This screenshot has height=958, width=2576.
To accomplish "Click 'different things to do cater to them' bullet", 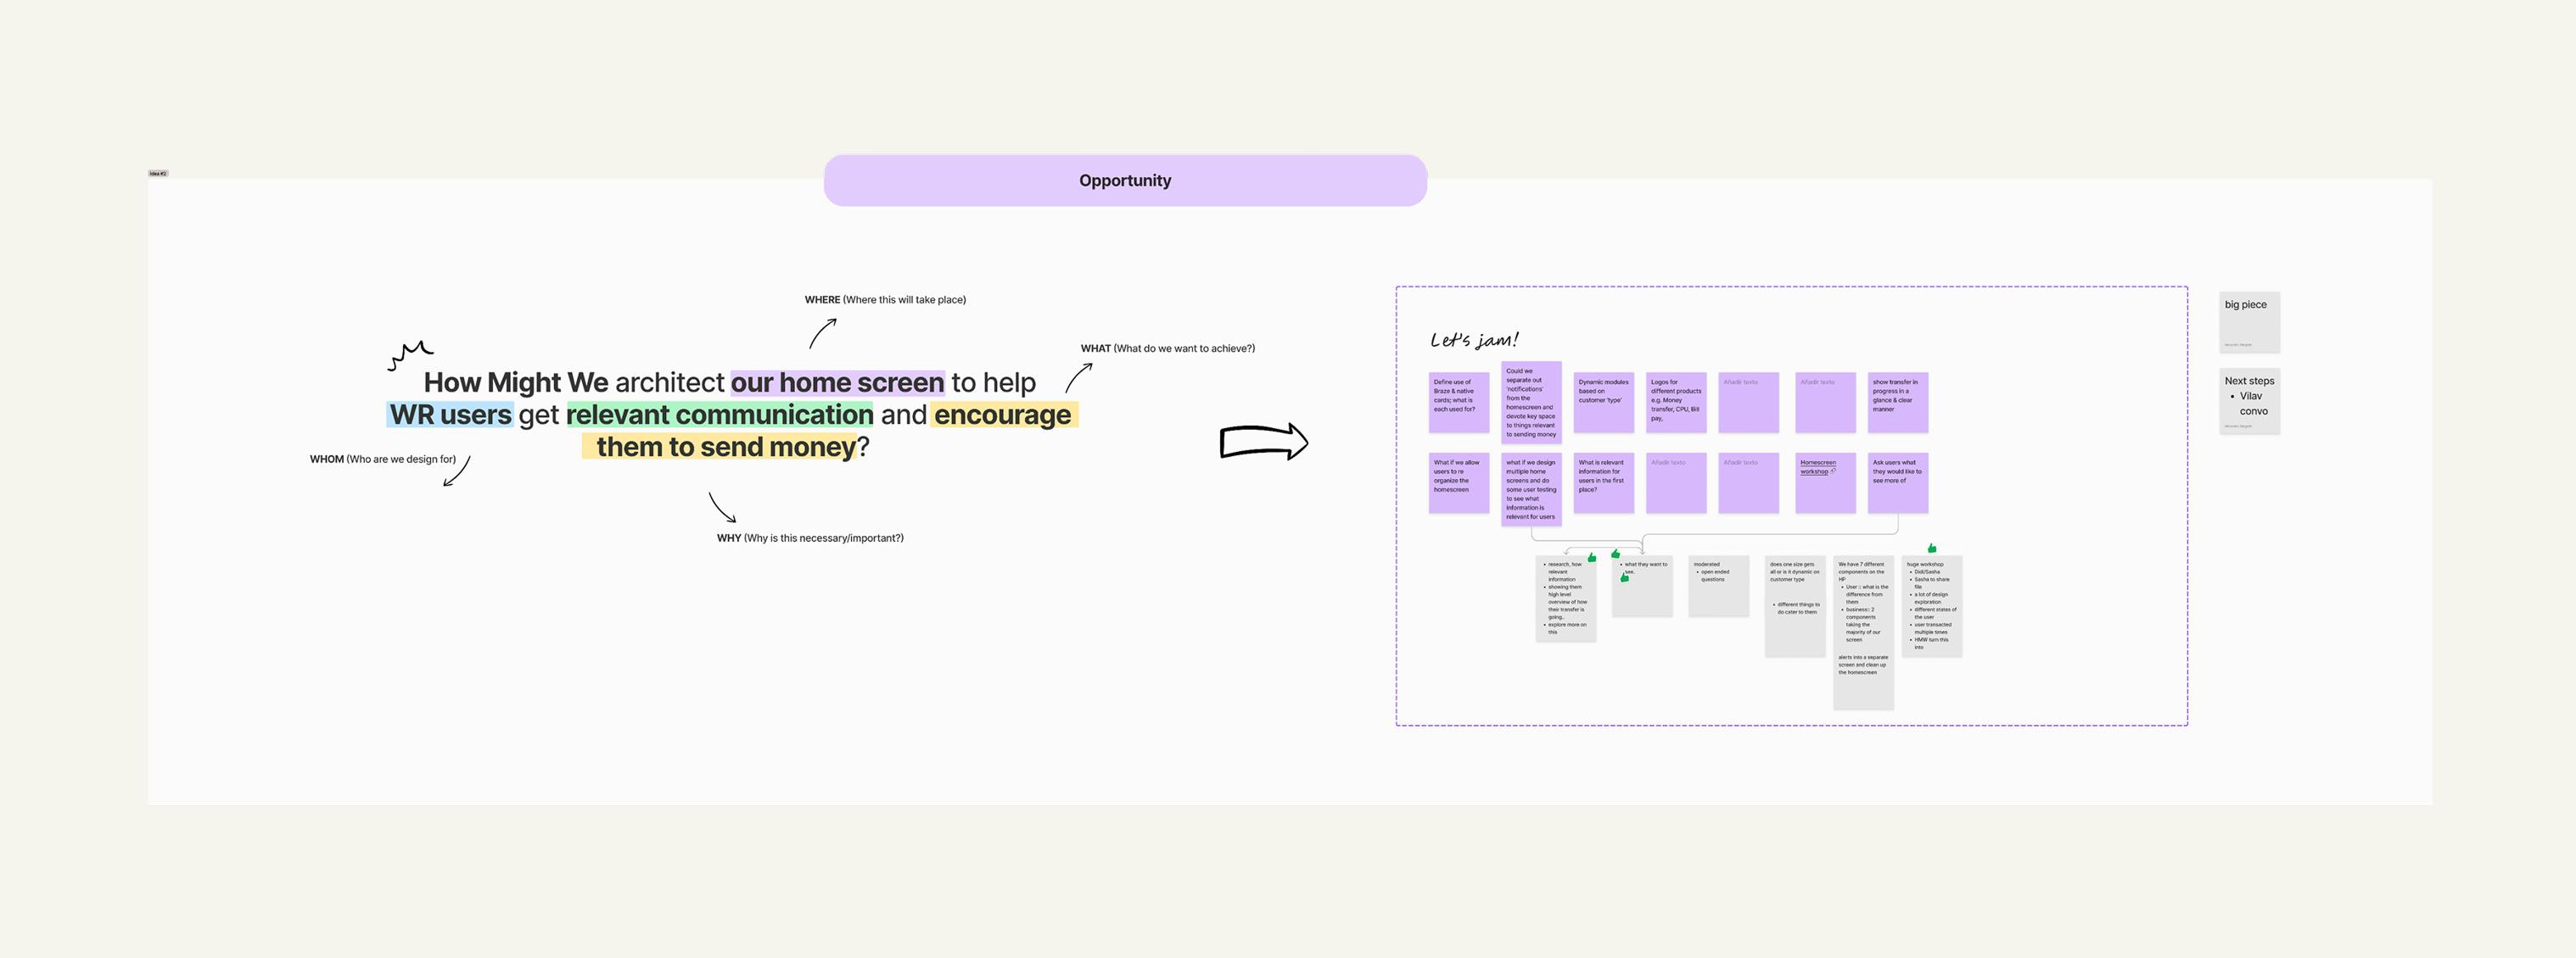I will 1797,609.
